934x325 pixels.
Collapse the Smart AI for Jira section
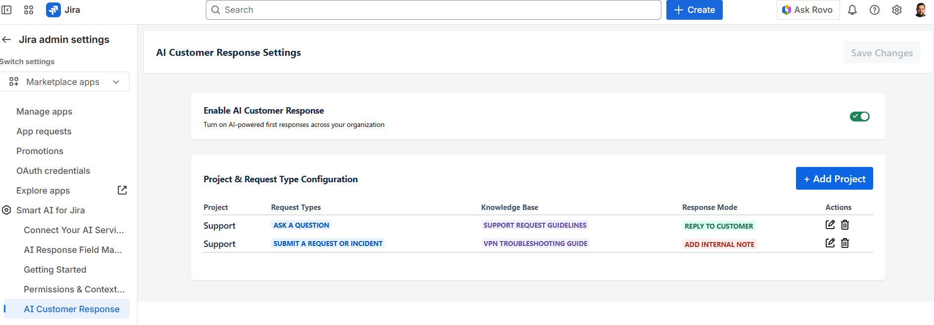coord(50,210)
